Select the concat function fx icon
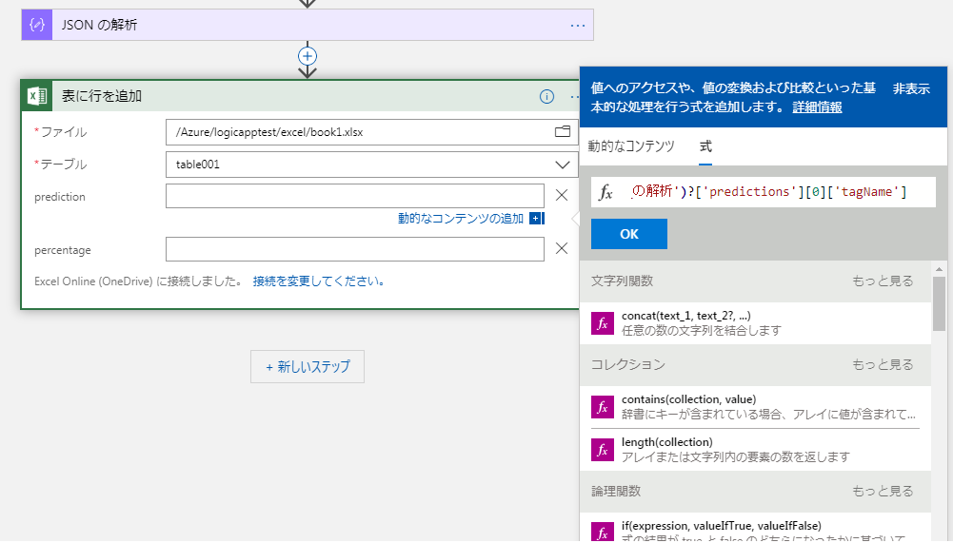The width and height of the screenshot is (953, 543). click(603, 323)
